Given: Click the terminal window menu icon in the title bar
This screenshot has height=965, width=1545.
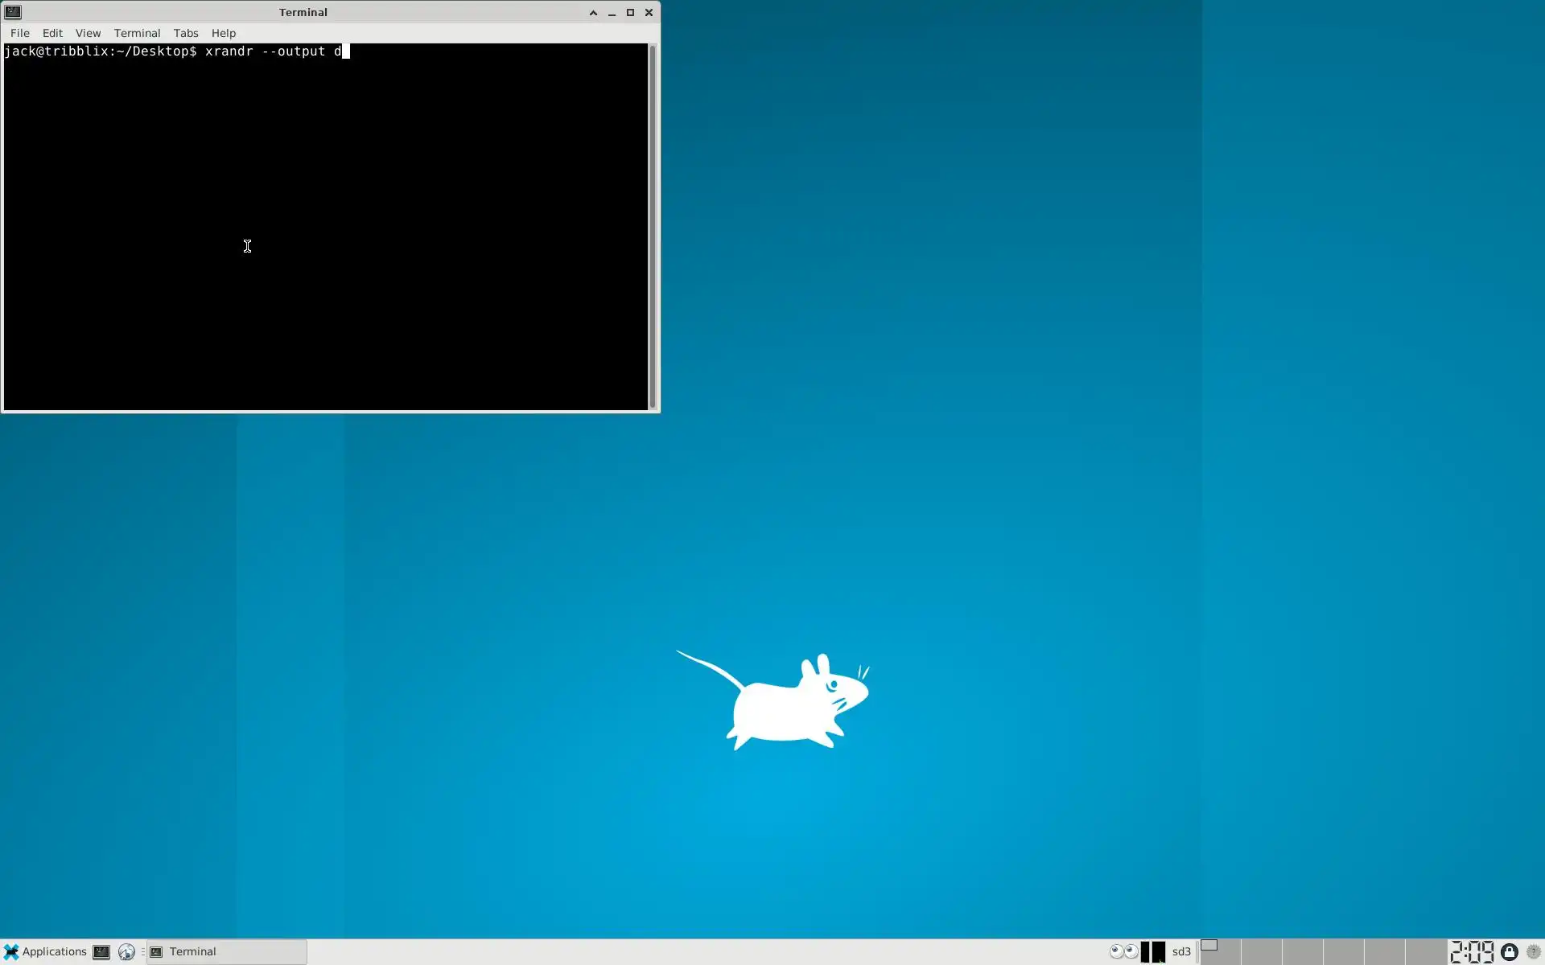Looking at the screenshot, I should [13, 12].
